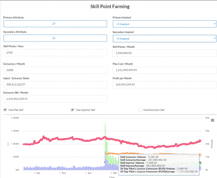This screenshot has width=217, height=178.
Task: Click the 'Primary Implant' label
Action: coord(122,17)
